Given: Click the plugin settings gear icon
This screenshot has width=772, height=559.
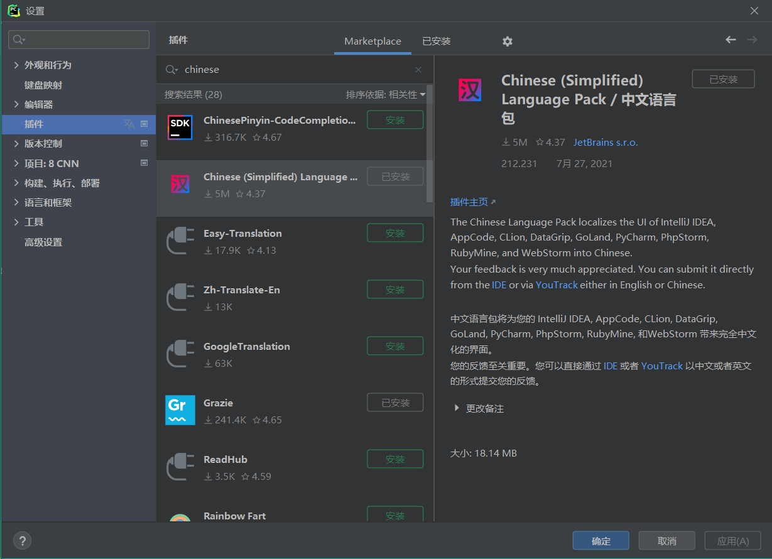Looking at the screenshot, I should point(508,41).
